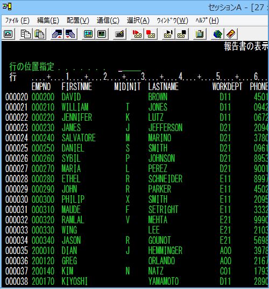Click the FIRSTNME column header

(x=77, y=87)
